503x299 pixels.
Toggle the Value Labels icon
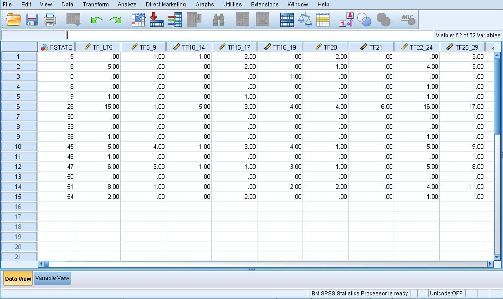346,20
